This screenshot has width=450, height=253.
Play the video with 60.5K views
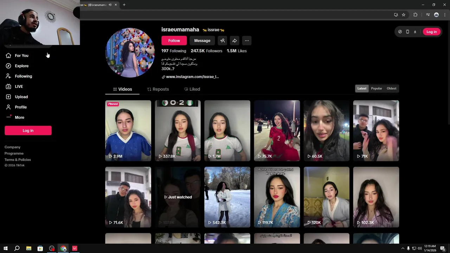[x=327, y=131]
